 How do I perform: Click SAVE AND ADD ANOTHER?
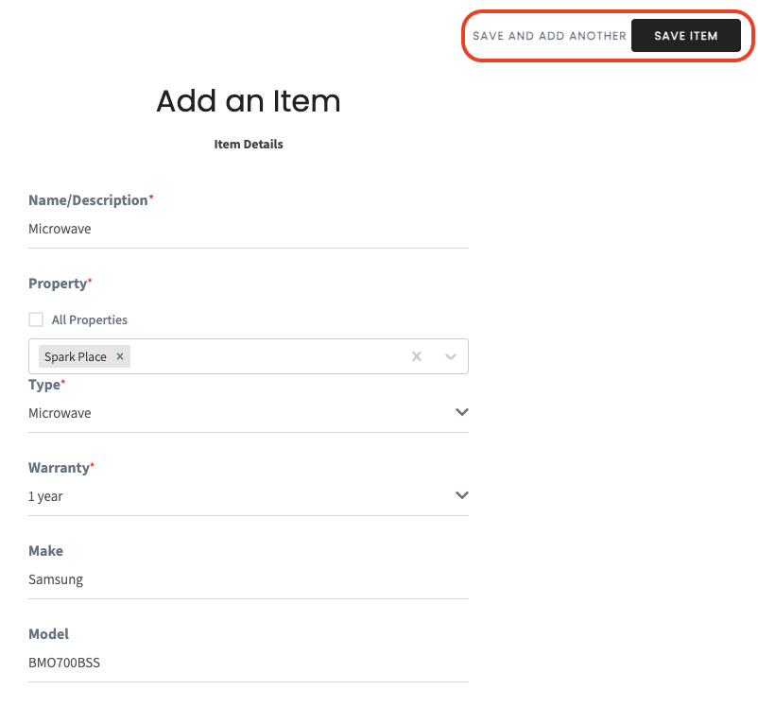549,36
